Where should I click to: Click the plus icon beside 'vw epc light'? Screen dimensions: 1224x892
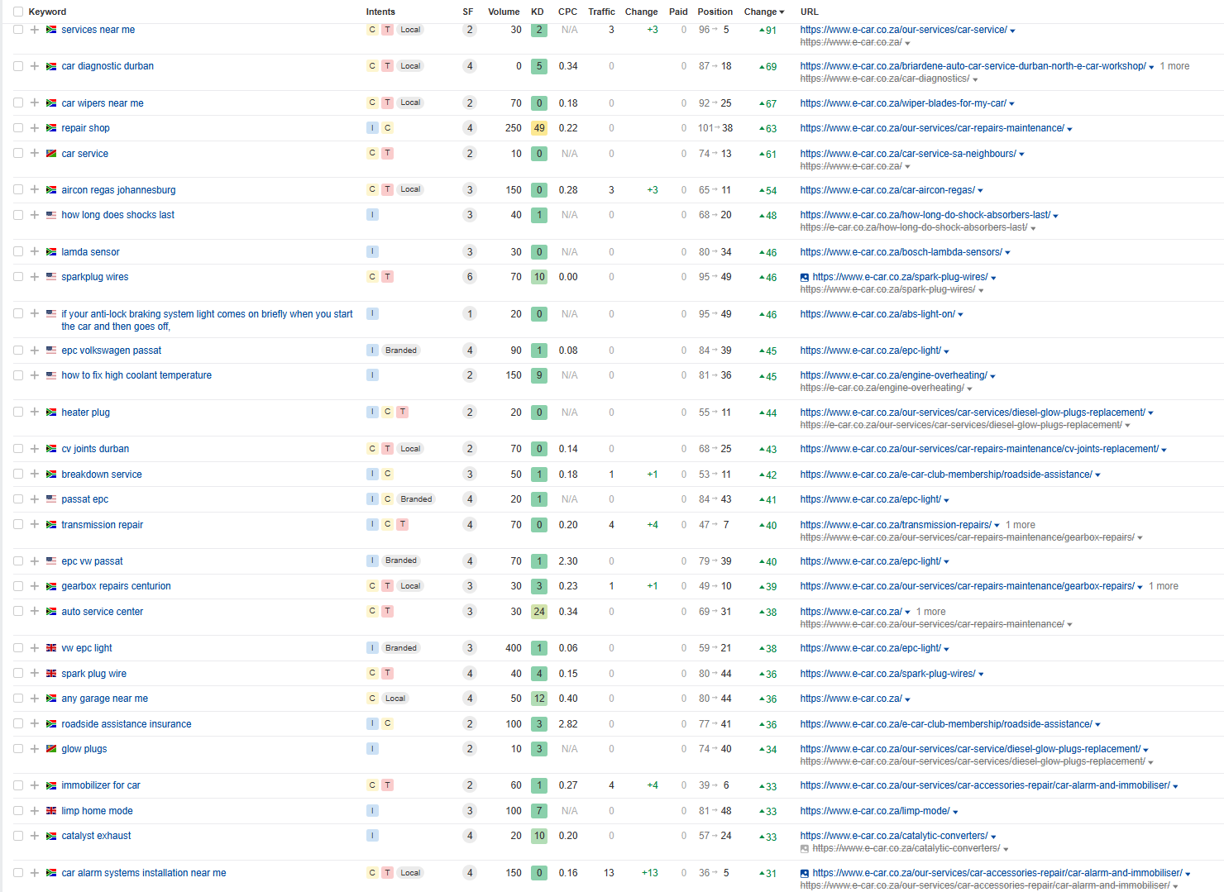pyautogui.click(x=35, y=648)
